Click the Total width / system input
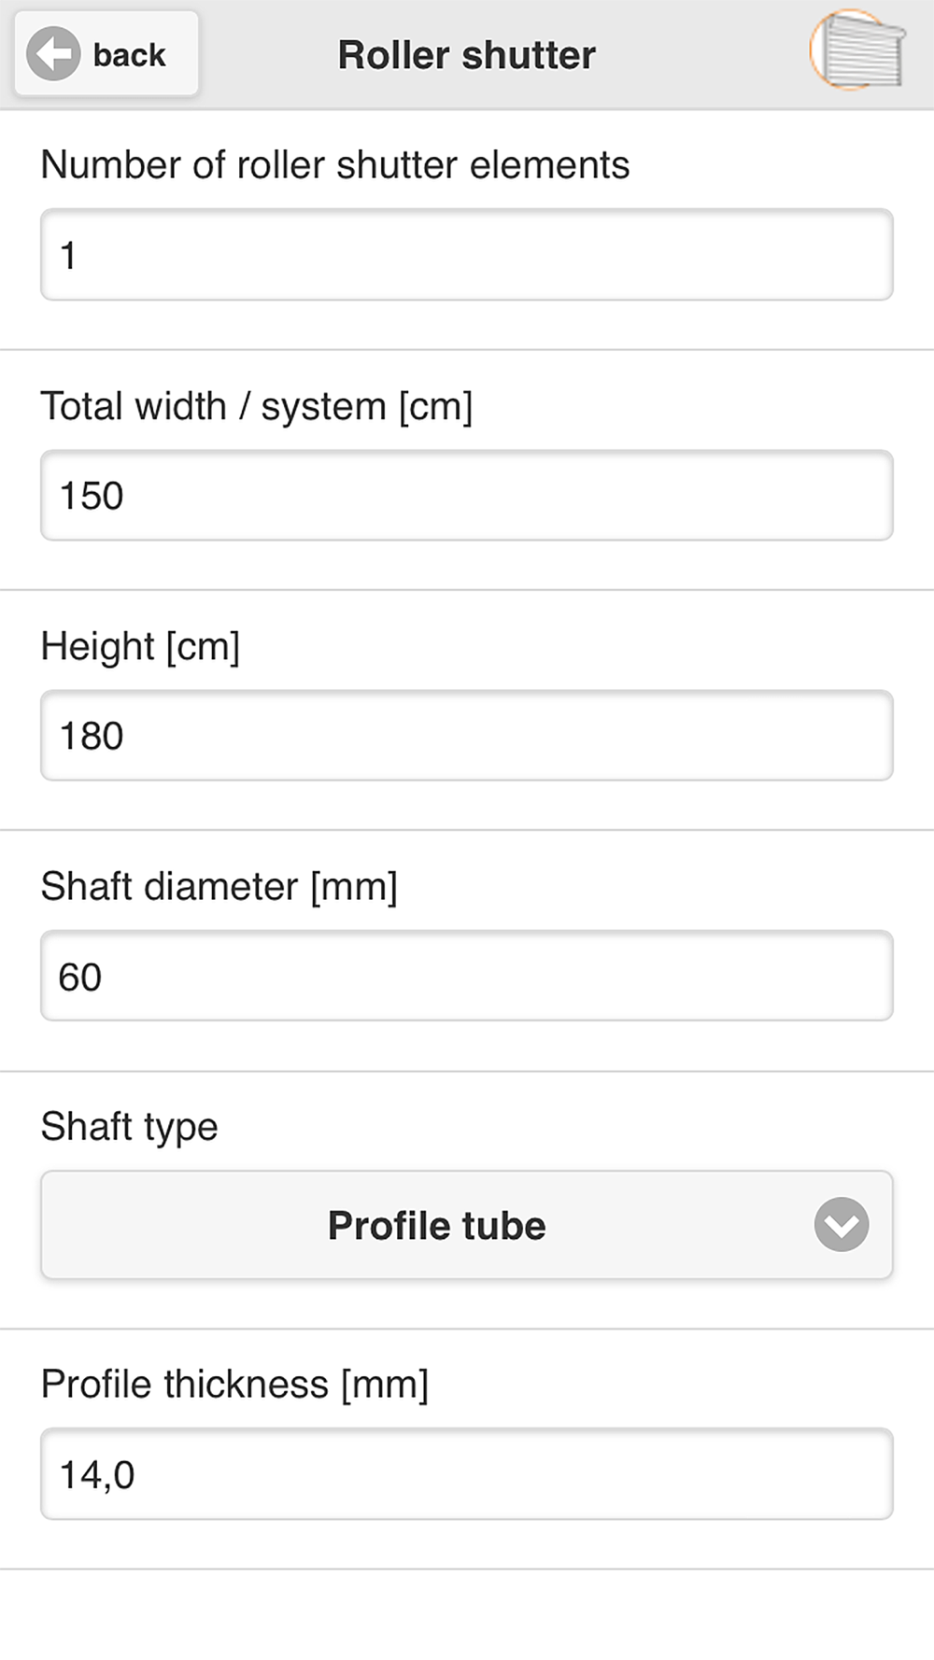Screen dimensions: 934x1660 [467, 495]
